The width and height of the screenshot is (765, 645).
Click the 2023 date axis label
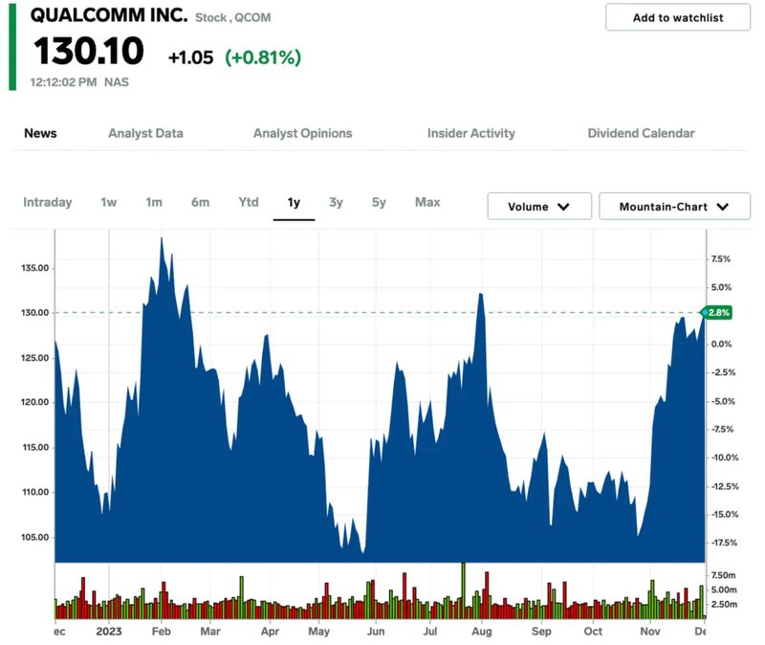[109, 632]
